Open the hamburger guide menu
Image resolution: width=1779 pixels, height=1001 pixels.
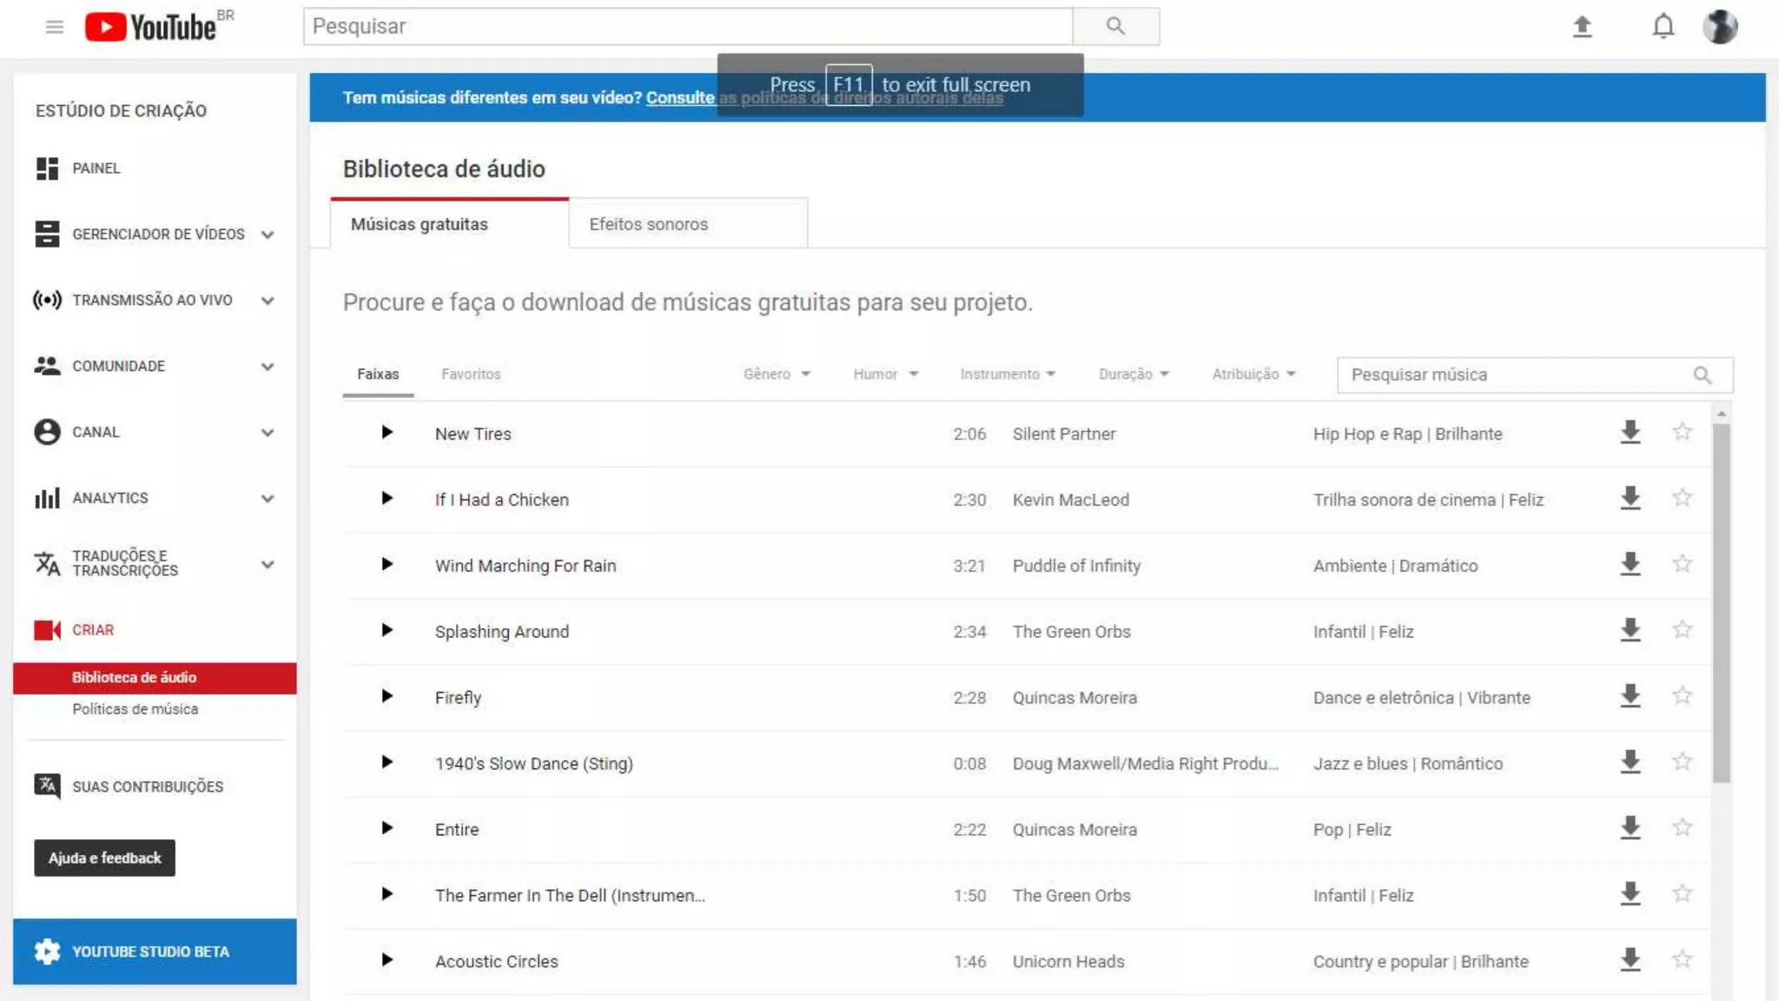coord(55,27)
